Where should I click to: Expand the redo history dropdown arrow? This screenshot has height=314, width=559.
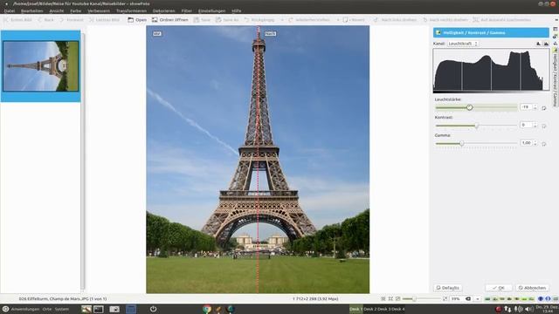click(x=338, y=20)
